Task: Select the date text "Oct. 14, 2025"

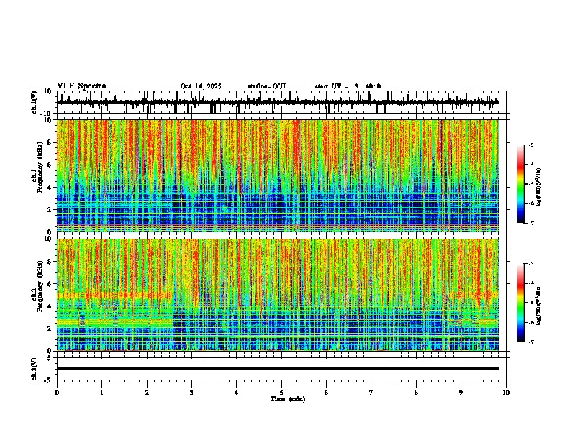Action: [201, 86]
